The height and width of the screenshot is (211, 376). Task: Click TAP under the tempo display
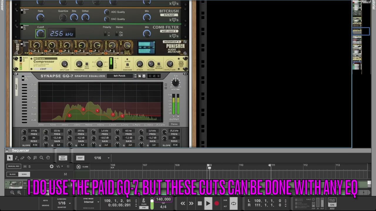[164, 203]
